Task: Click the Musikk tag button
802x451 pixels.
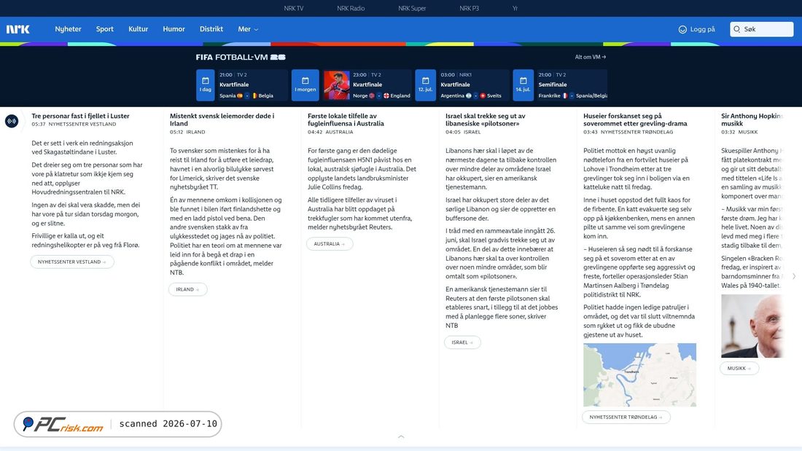Action: [739, 368]
